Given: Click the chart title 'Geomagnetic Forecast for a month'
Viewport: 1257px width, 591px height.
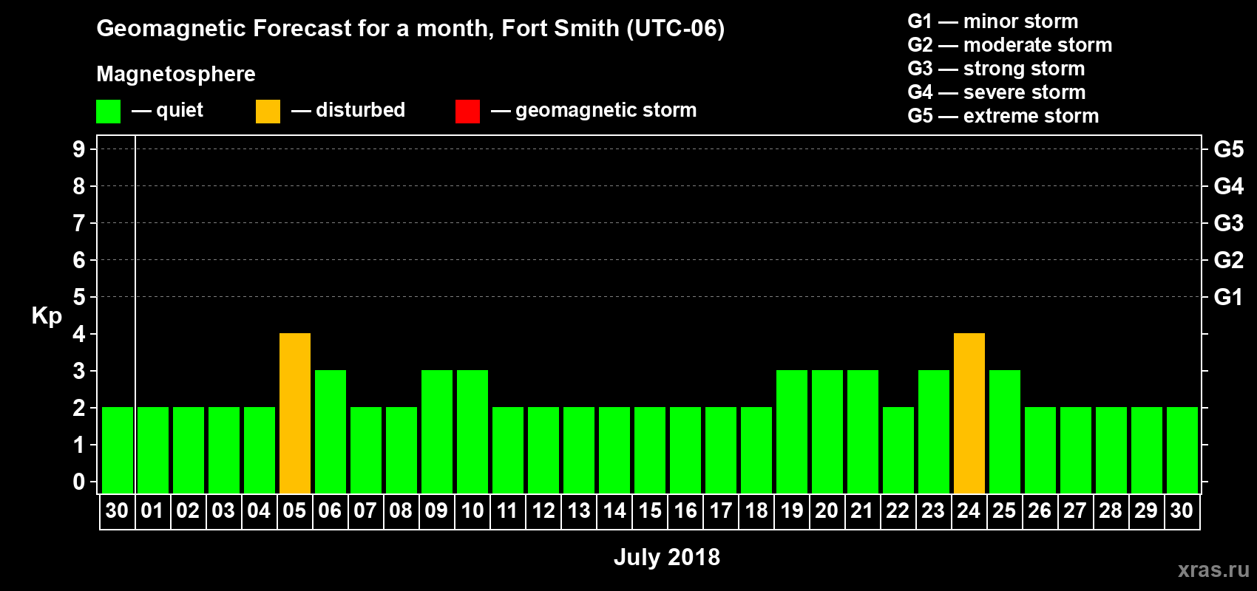Looking at the screenshot, I should tap(295, 29).
